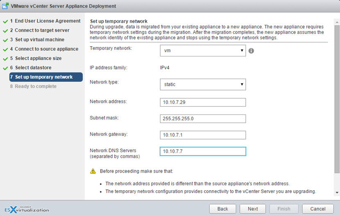Go to step 3 Set up virtual machine
This screenshot has width=340, height=216.
coord(37,40)
